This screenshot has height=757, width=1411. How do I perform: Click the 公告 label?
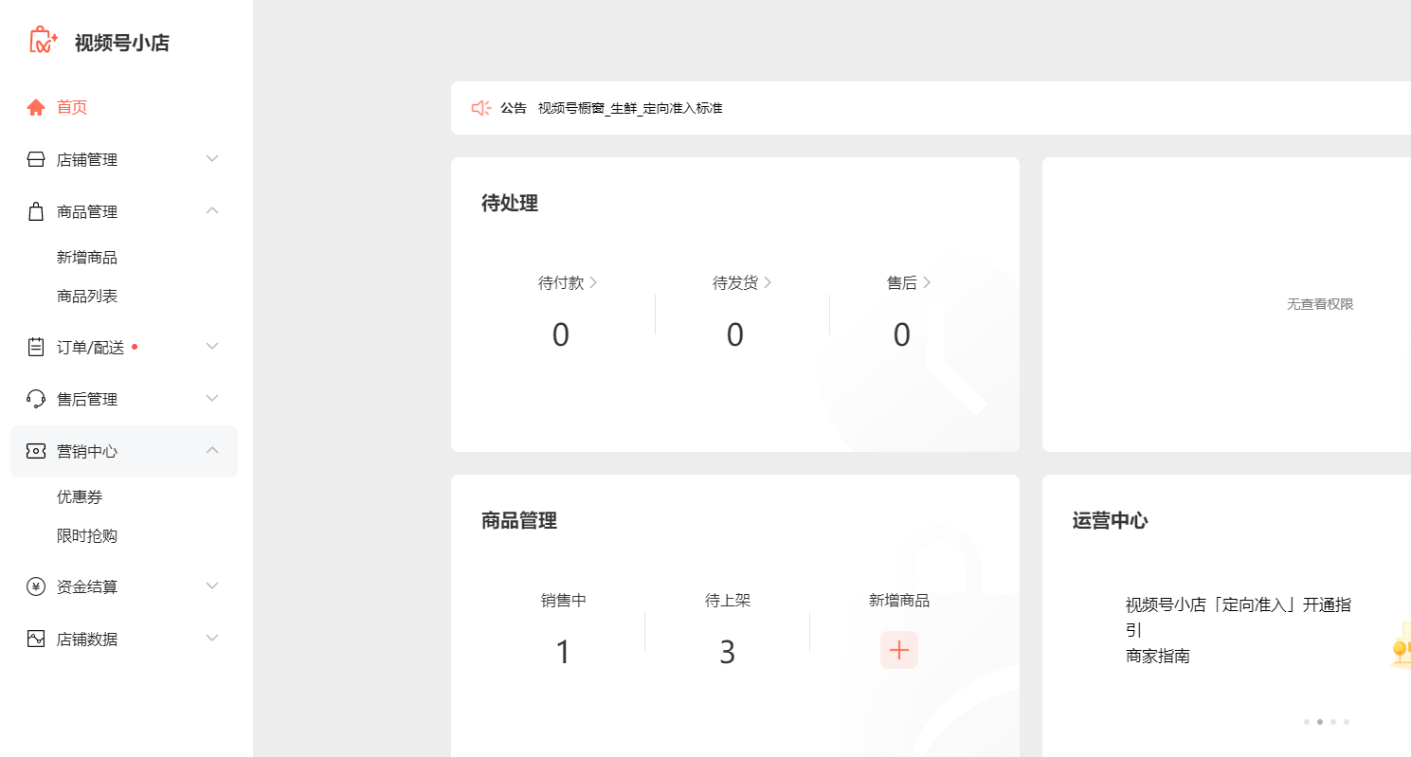pos(514,108)
